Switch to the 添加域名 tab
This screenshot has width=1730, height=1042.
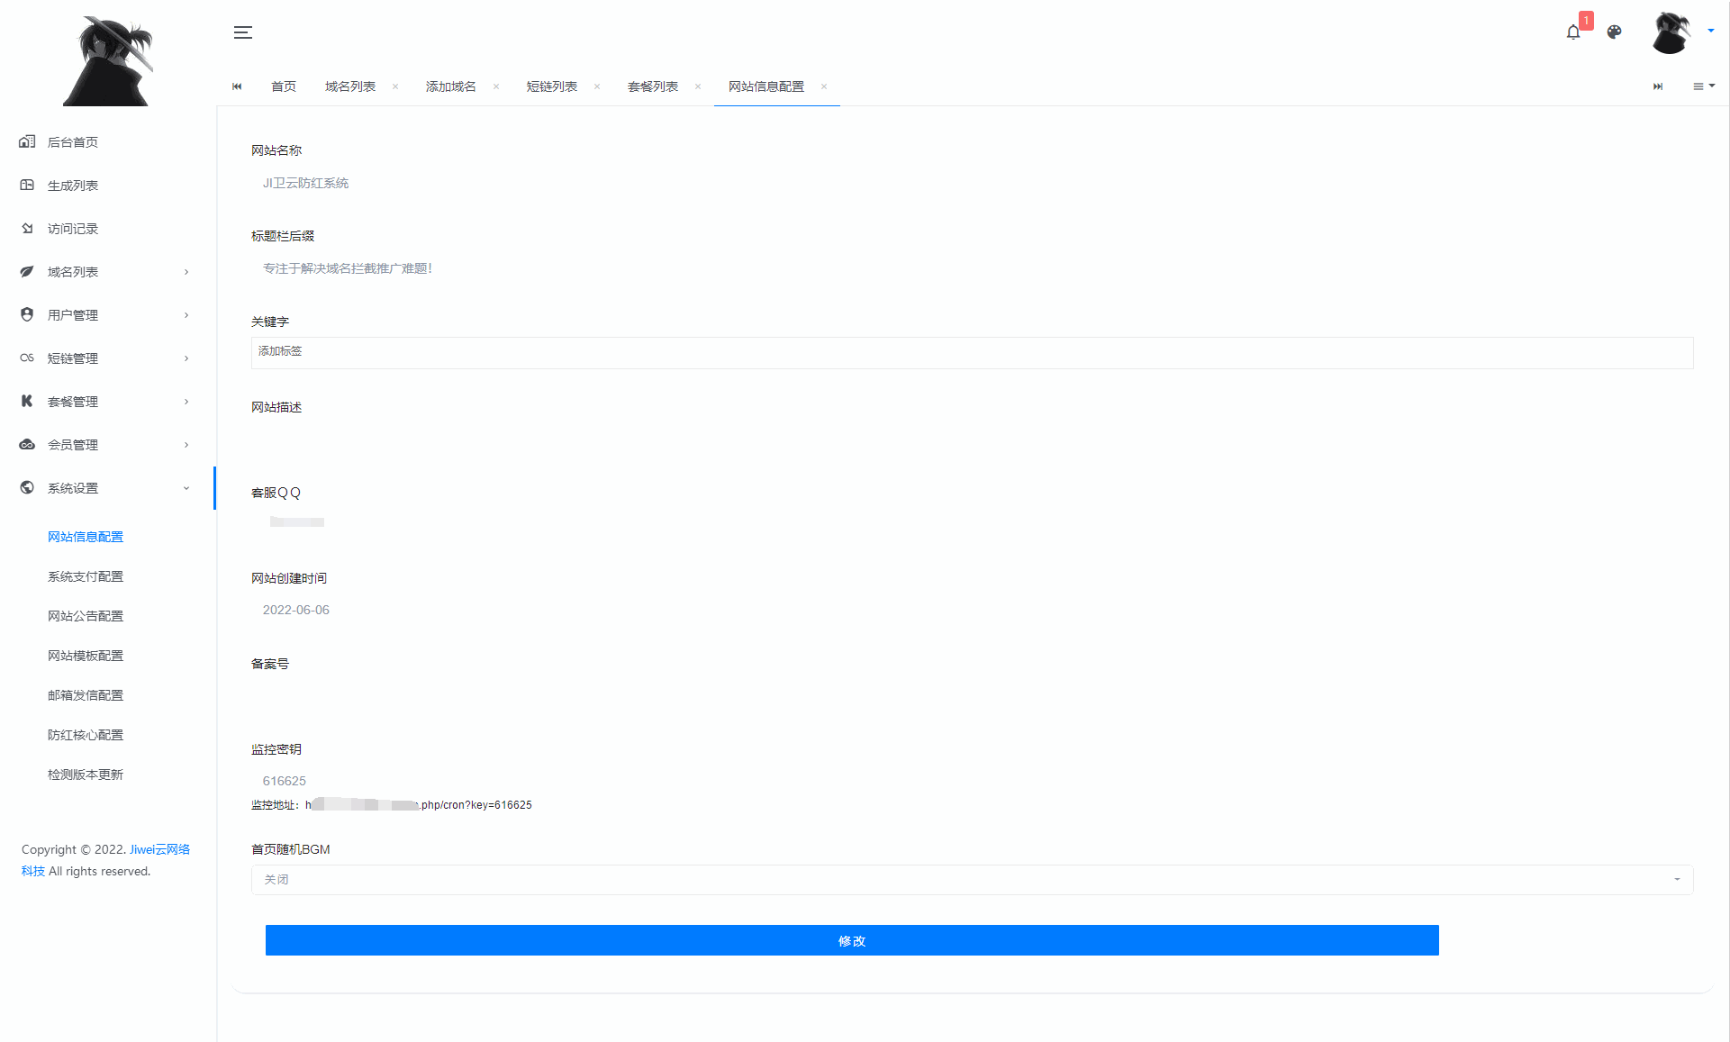450,86
